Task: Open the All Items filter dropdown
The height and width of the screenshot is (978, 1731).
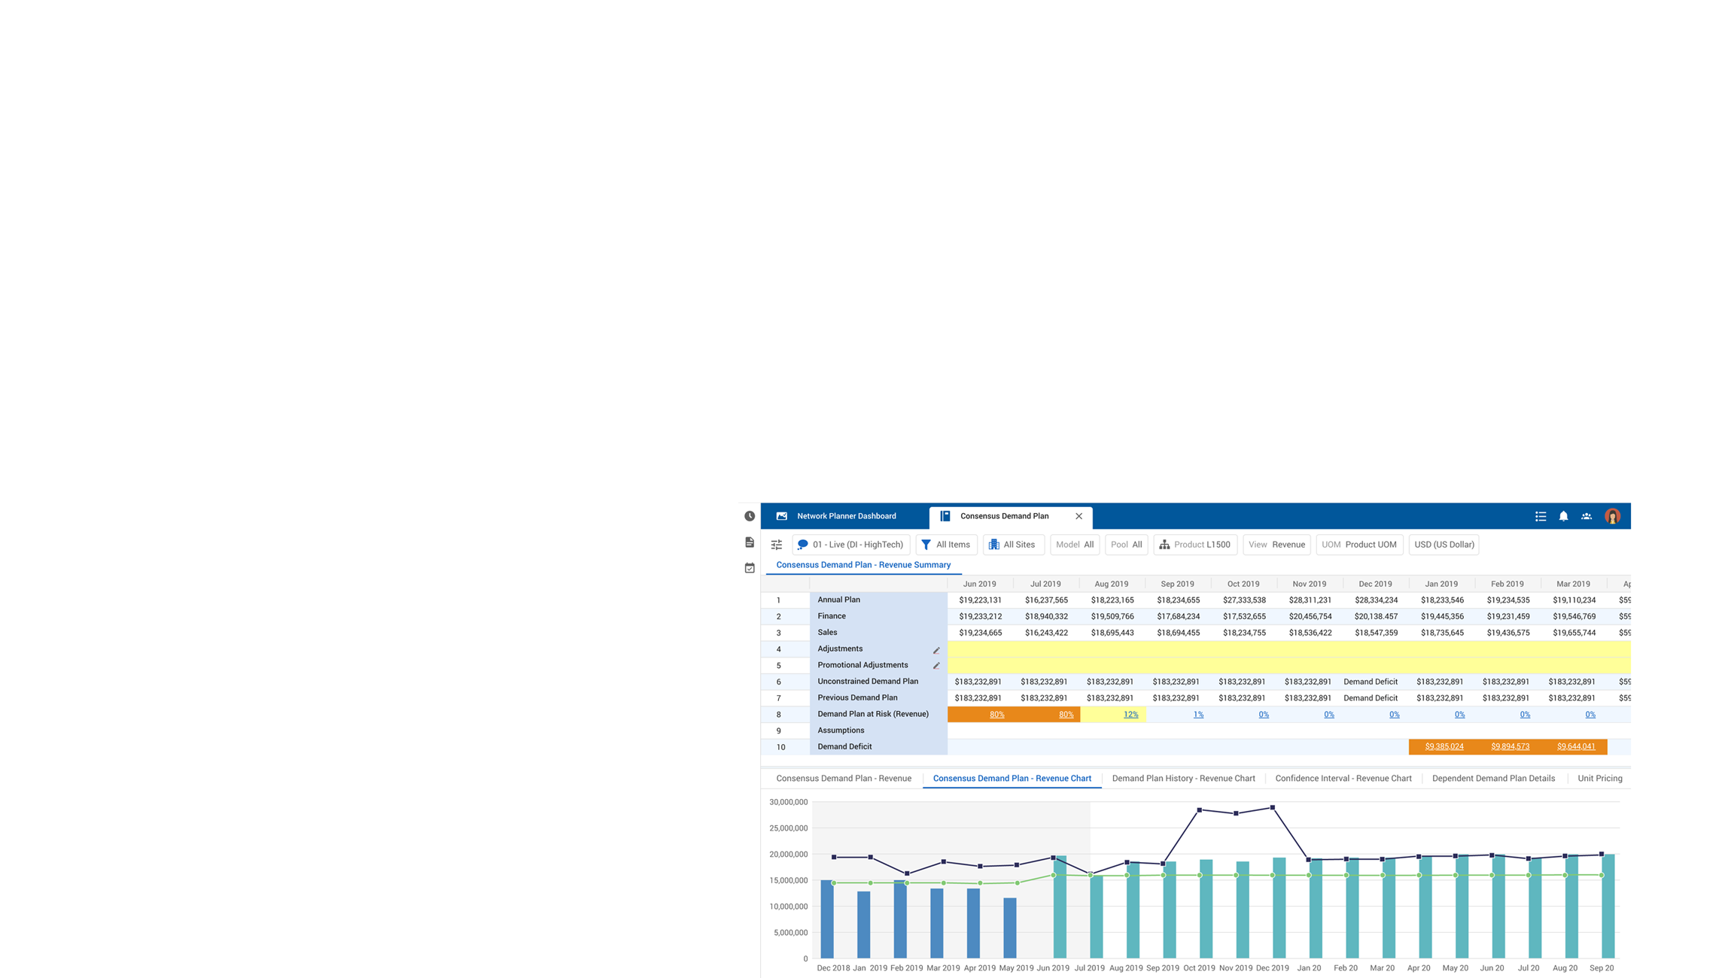Action: tap(946, 545)
